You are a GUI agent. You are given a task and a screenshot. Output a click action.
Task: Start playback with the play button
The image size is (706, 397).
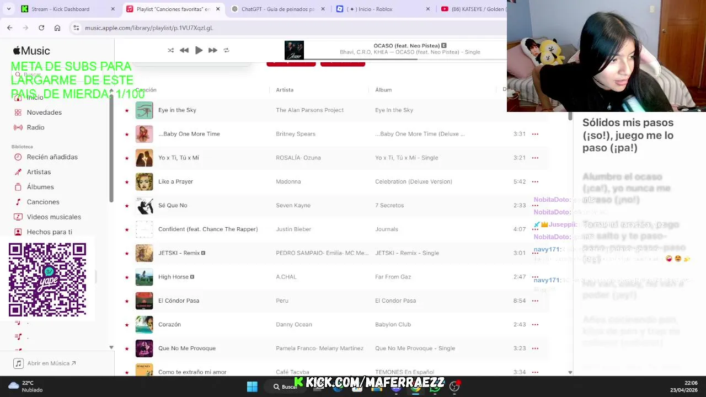[199, 50]
